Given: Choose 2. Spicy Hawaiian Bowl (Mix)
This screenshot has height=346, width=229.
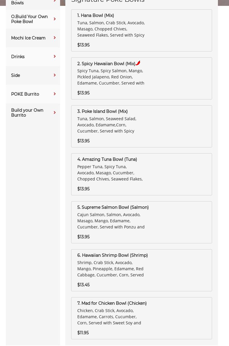Looking at the screenshot, I should click(106, 64).
